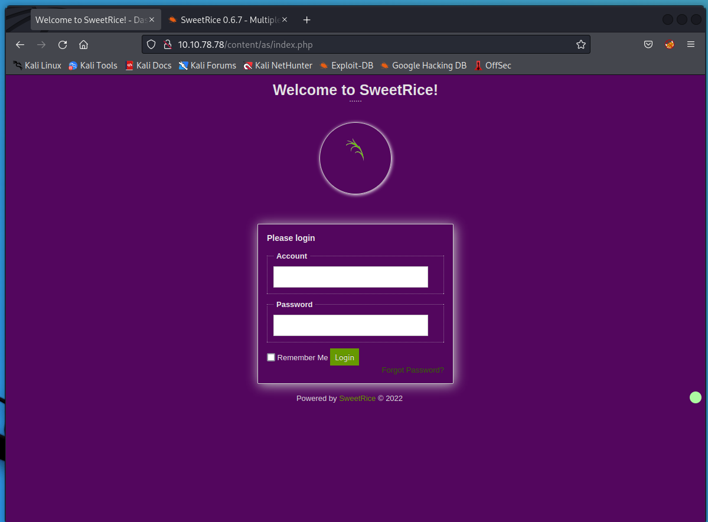Click the extension icon beside Pocket
Viewport: 708px width, 522px height.
point(669,45)
